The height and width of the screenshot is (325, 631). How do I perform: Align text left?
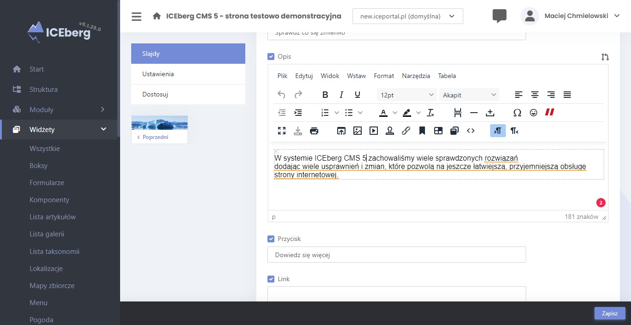(x=519, y=95)
